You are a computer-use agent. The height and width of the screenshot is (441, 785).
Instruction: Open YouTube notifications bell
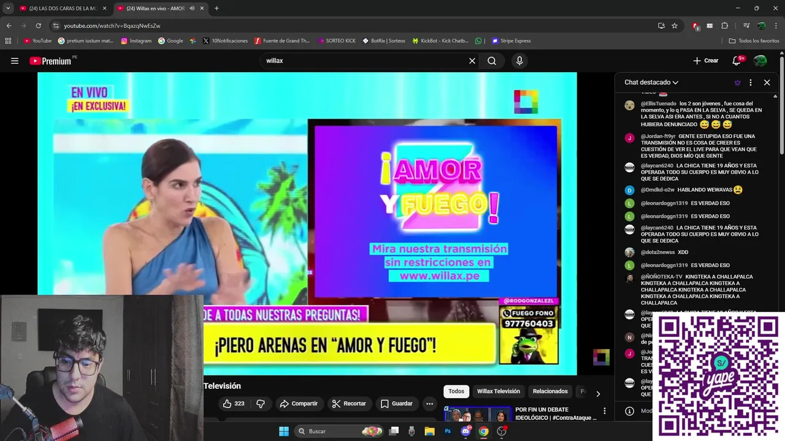pos(737,61)
